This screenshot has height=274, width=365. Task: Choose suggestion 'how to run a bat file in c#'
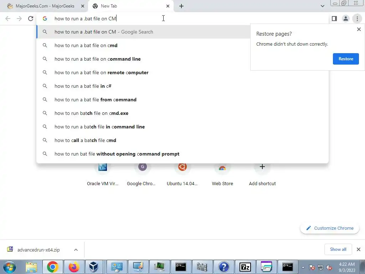coord(182,86)
